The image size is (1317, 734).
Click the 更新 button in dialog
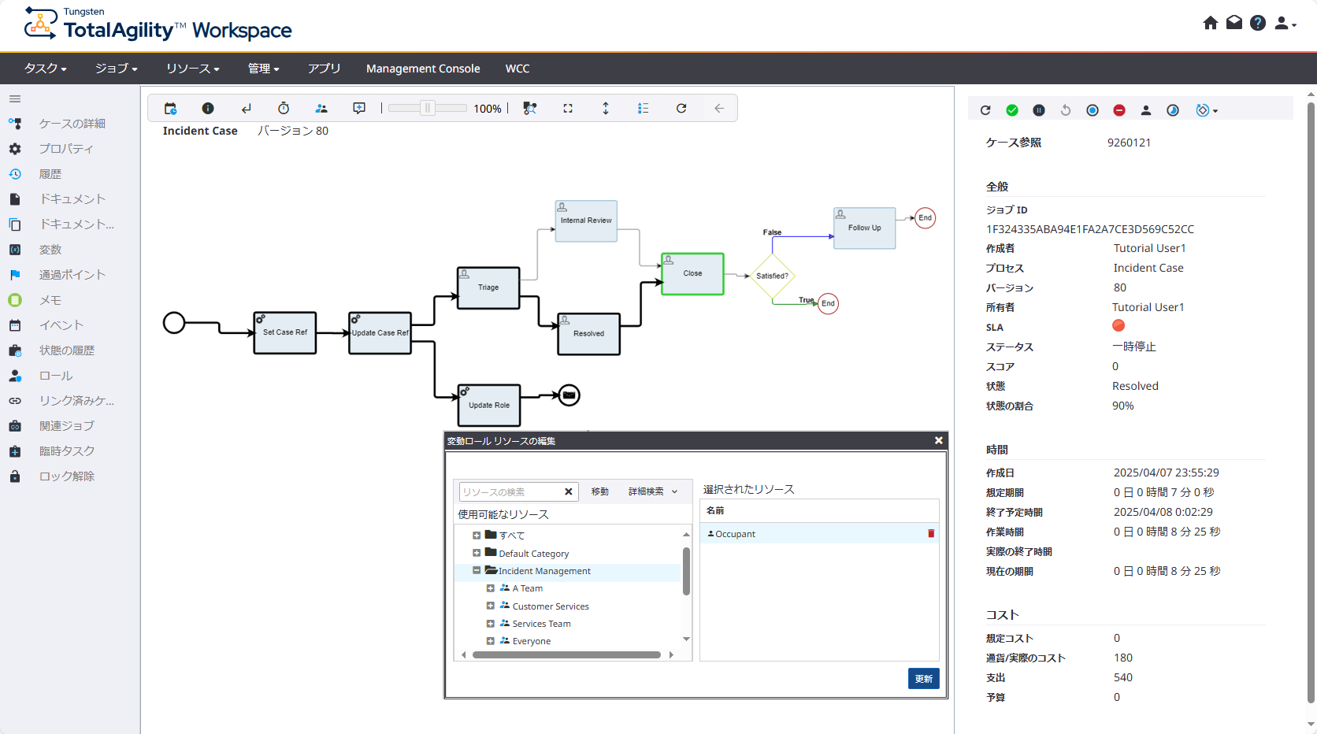[923, 679]
